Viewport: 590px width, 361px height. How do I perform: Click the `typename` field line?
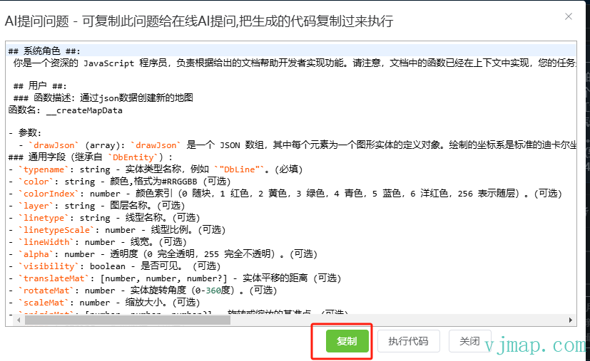156,169
